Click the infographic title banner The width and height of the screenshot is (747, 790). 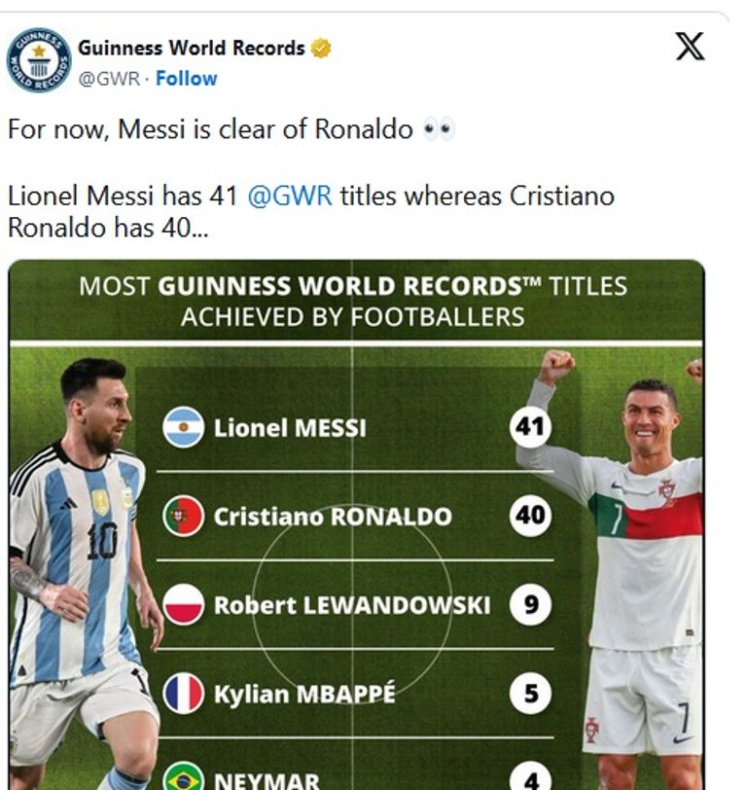click(x=353, y=301)
